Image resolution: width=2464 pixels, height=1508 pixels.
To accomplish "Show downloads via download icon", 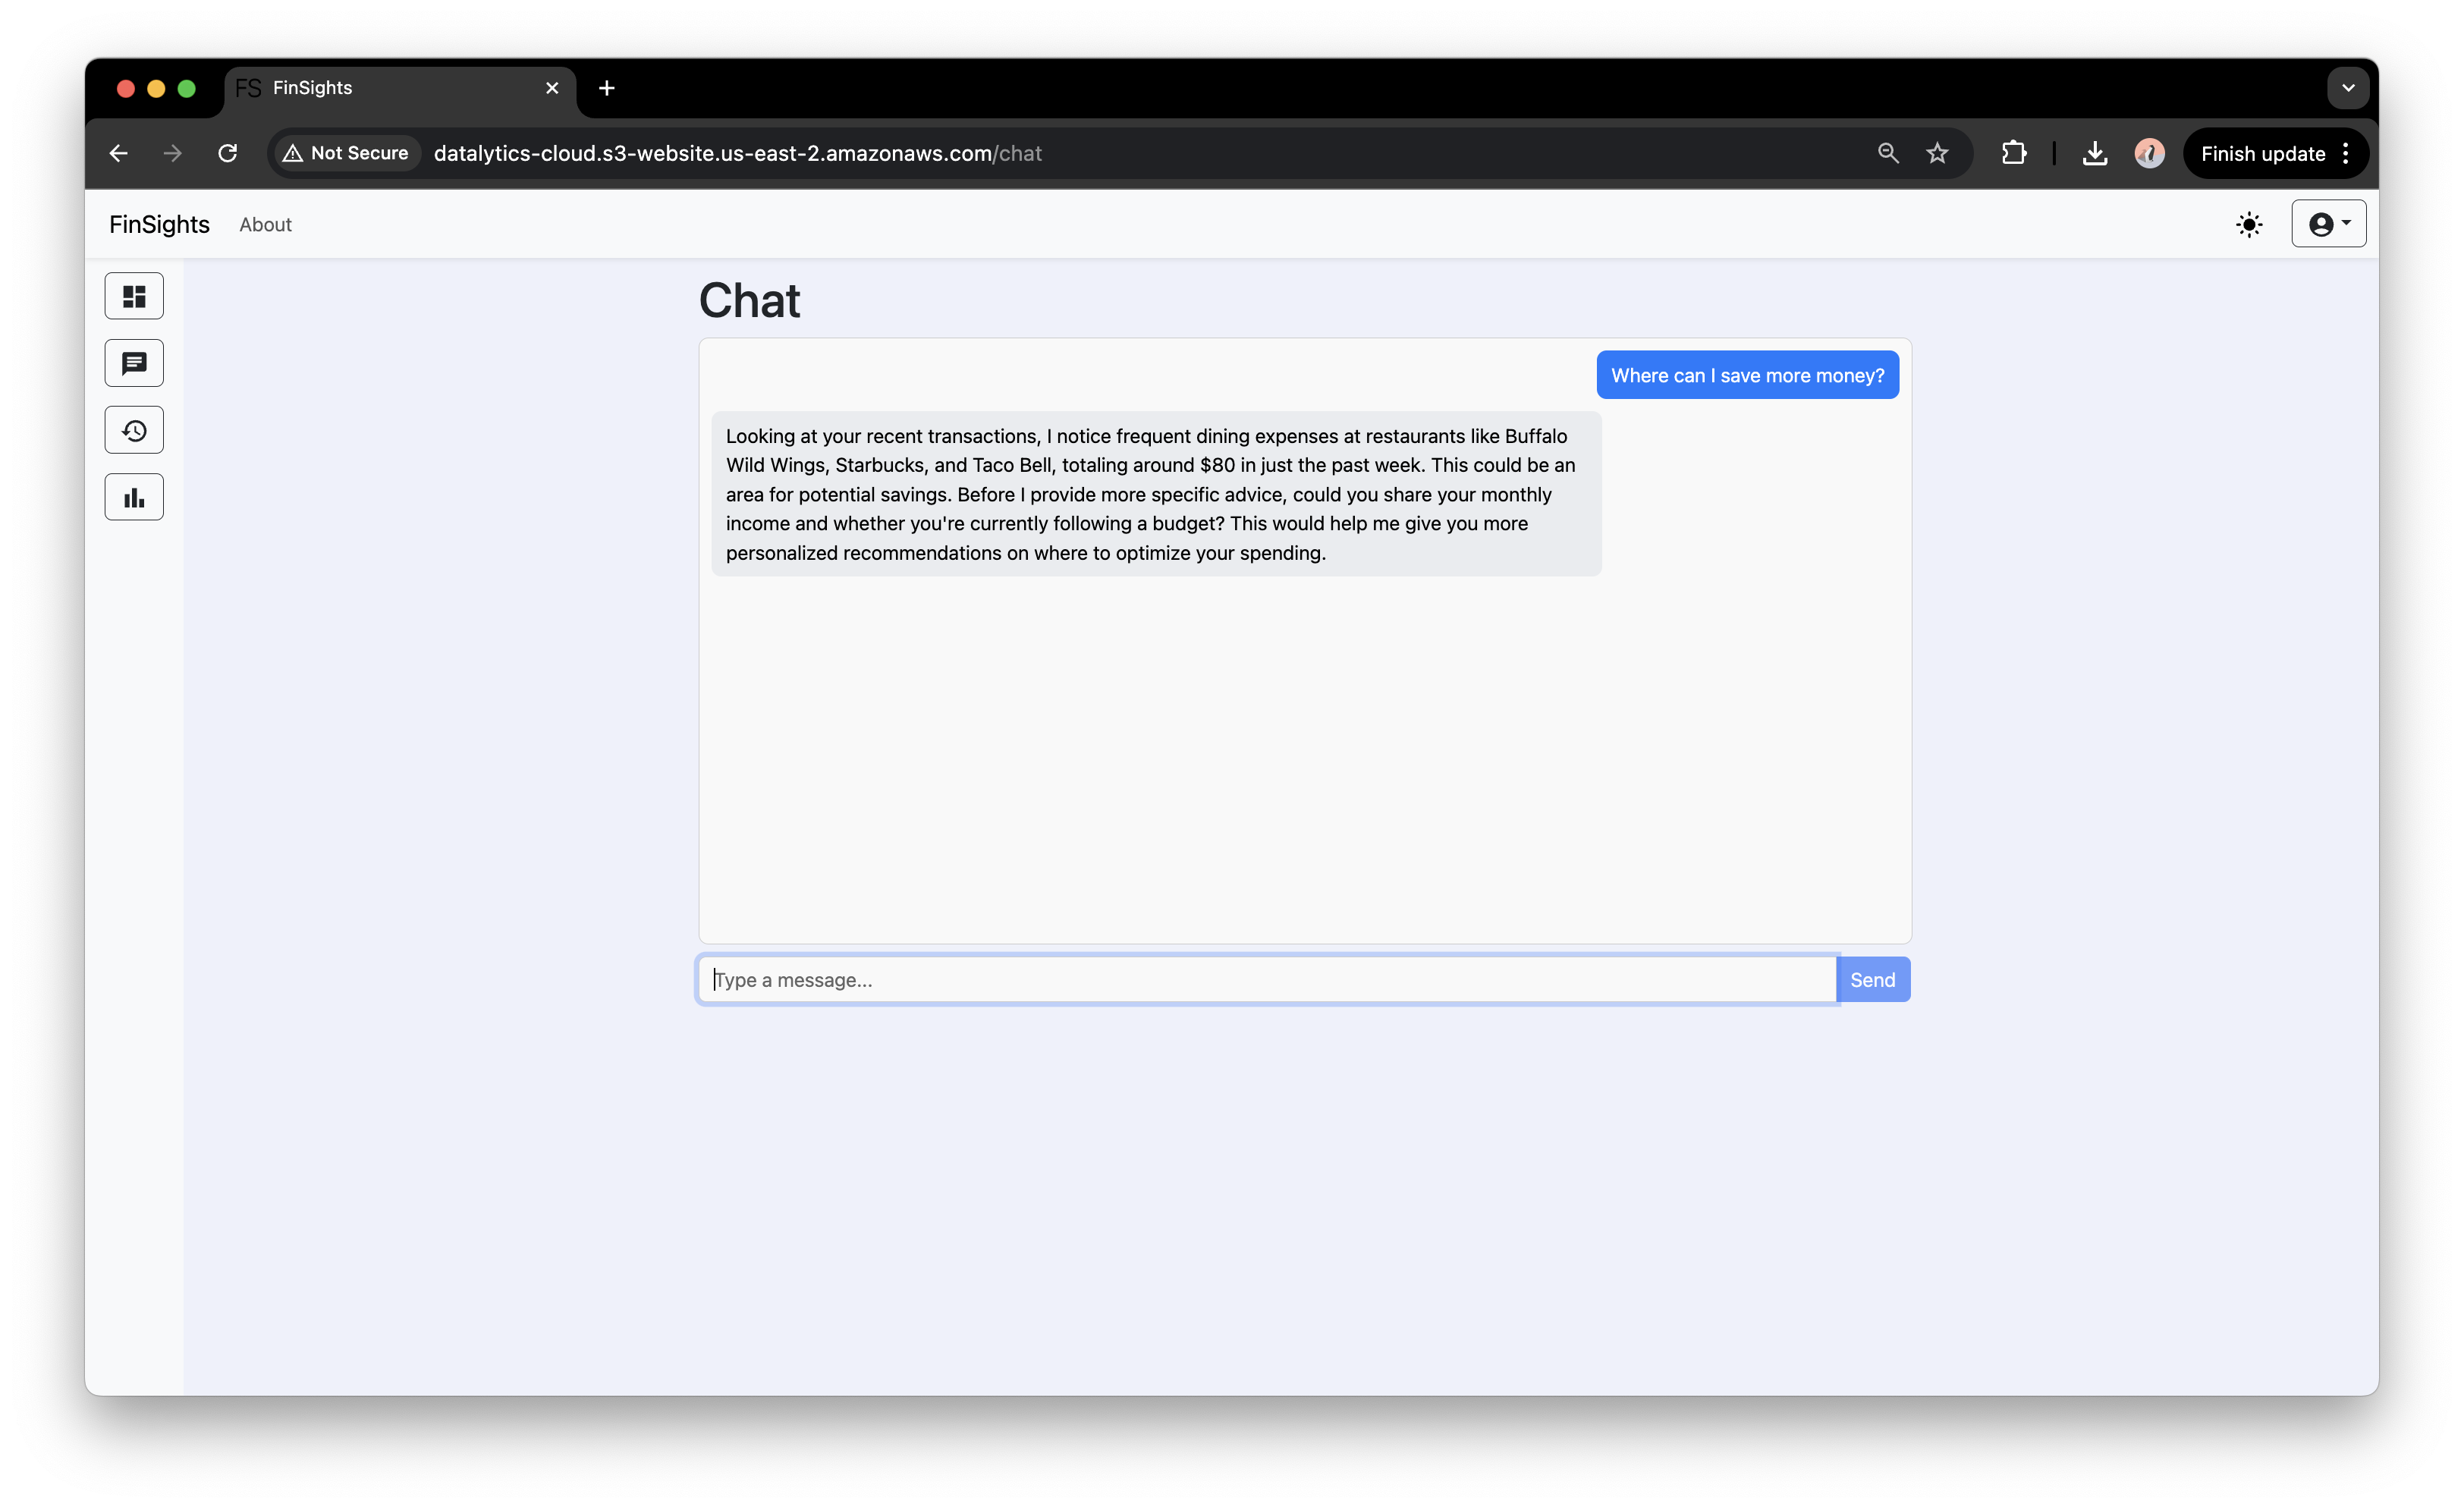I will [x=2094, y=153].
